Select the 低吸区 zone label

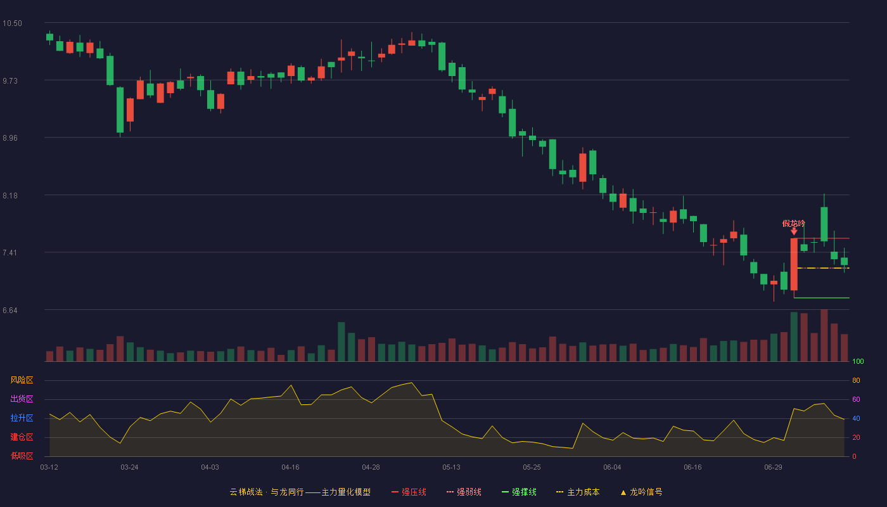pos(22,456)
